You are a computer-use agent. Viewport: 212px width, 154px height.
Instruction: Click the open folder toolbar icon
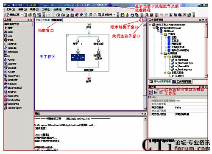pyautogui.click(x=30, y=15)
